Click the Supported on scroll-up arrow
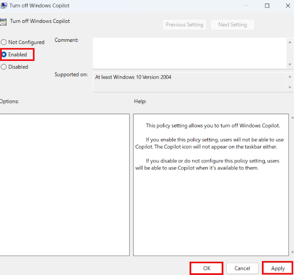Viewport: 294px width, 275px height. pos(290,77)
